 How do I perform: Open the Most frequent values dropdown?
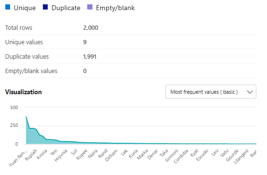click(211, 92)
